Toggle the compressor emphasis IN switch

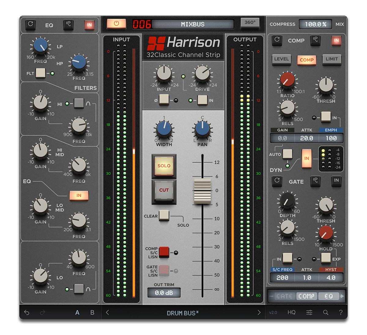pos(326,117)
